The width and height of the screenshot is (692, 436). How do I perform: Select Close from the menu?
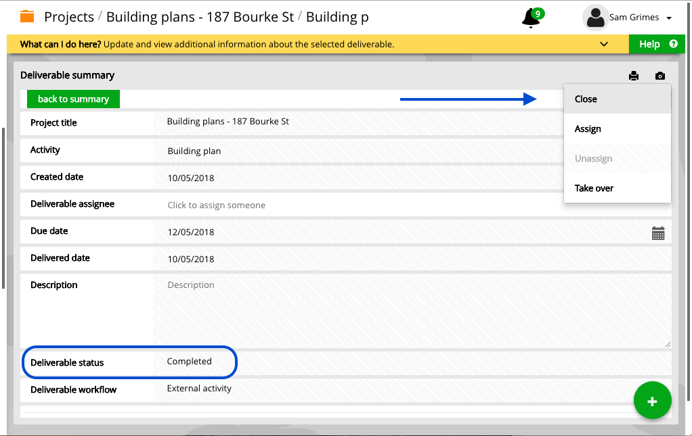tap(618, 99)
